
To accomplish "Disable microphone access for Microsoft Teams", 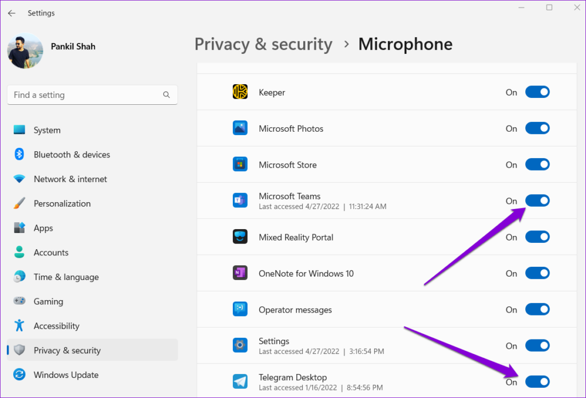I will [537, 200].
